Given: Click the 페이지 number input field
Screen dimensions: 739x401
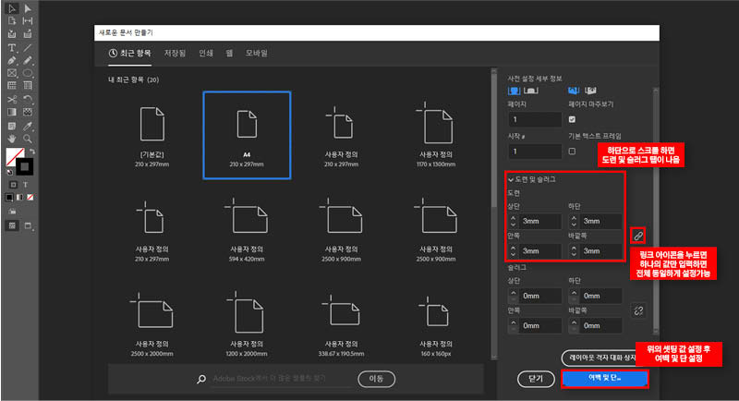Looking at the screenshot, I should pyautogui.click(x=535, y=119).
